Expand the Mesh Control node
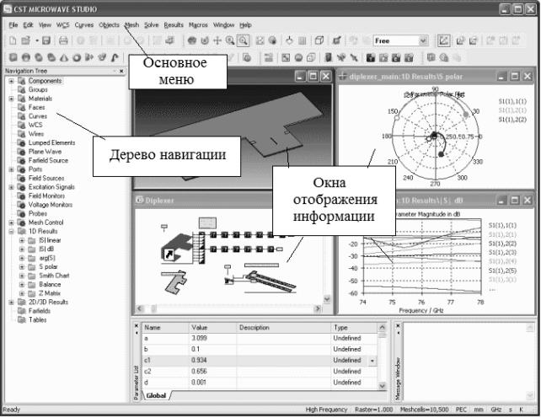 click(12, 222)
